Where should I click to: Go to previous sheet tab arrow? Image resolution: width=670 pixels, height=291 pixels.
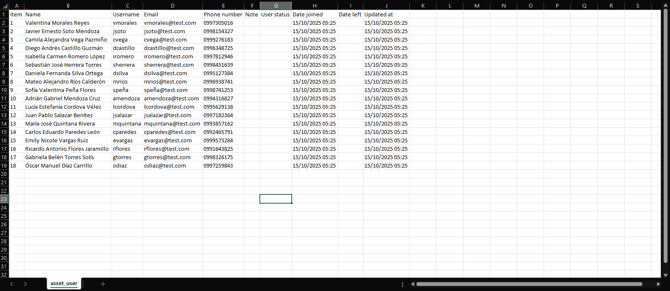pos(12,284)
